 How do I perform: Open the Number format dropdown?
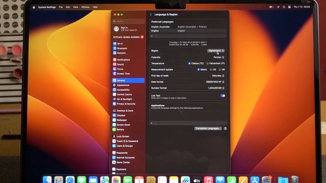(216, 88)
